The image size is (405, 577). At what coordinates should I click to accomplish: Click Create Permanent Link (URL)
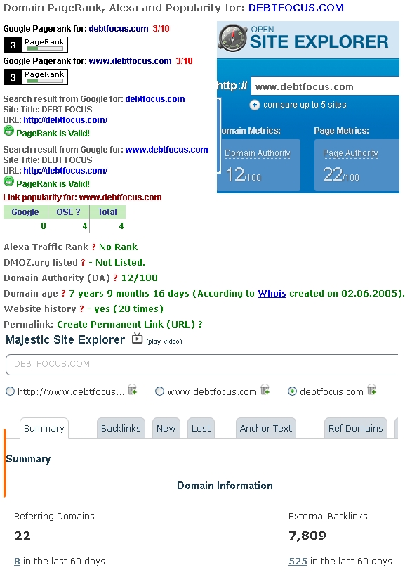(126, 324)
